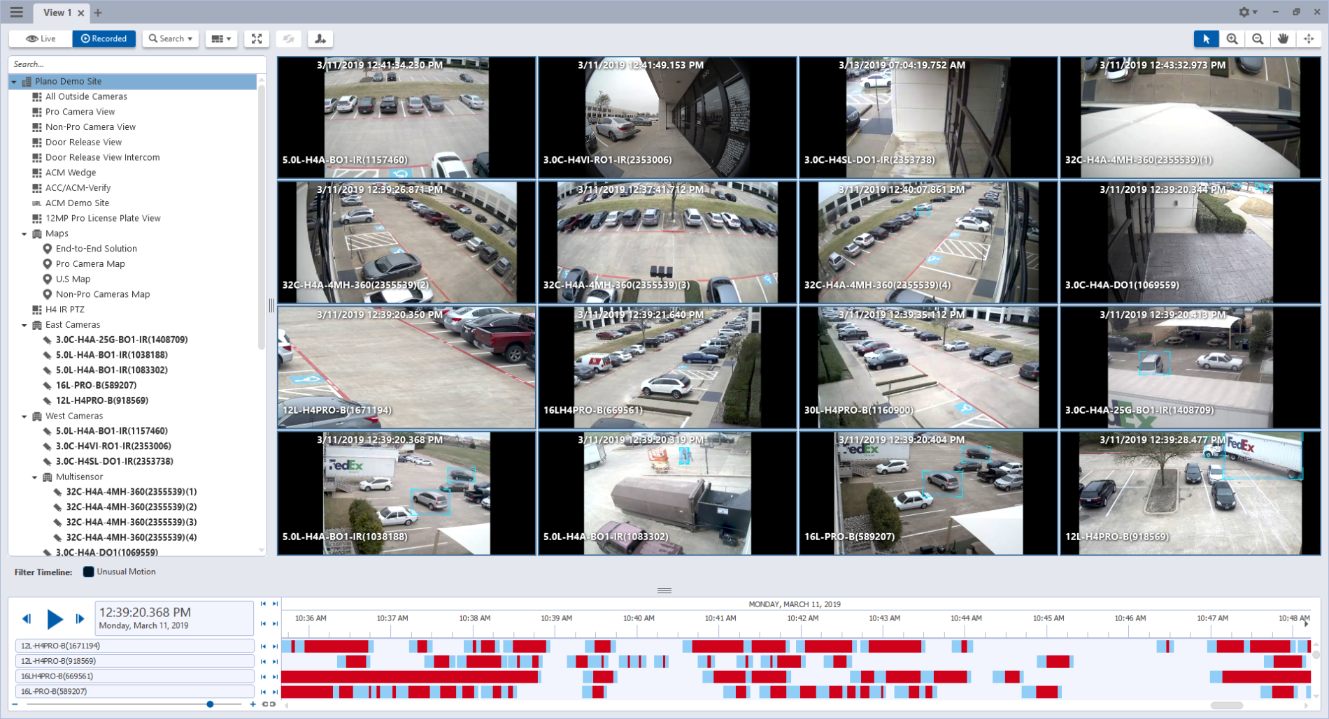The width and height of the screenshot is (1329, 719).
Task: Select the zoom in tool
Action: click(1232, 39)
